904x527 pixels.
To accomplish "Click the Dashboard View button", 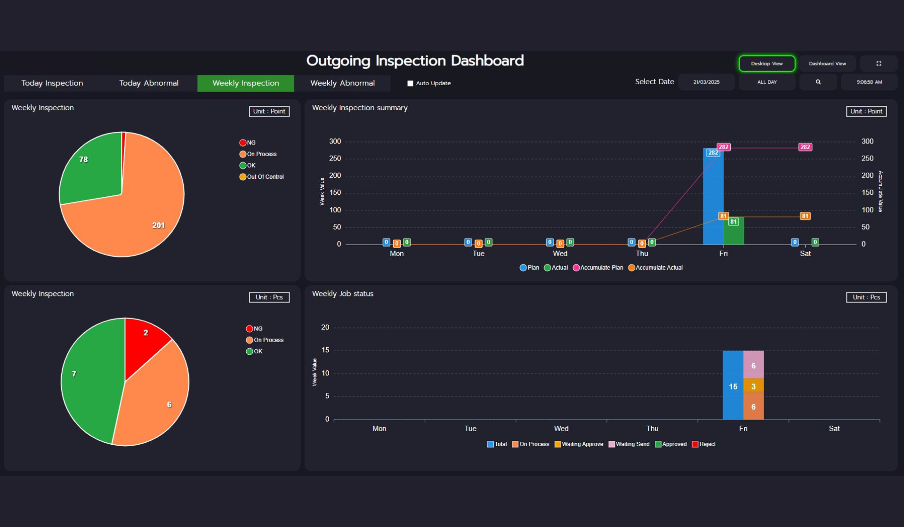I will coord(827,64).
